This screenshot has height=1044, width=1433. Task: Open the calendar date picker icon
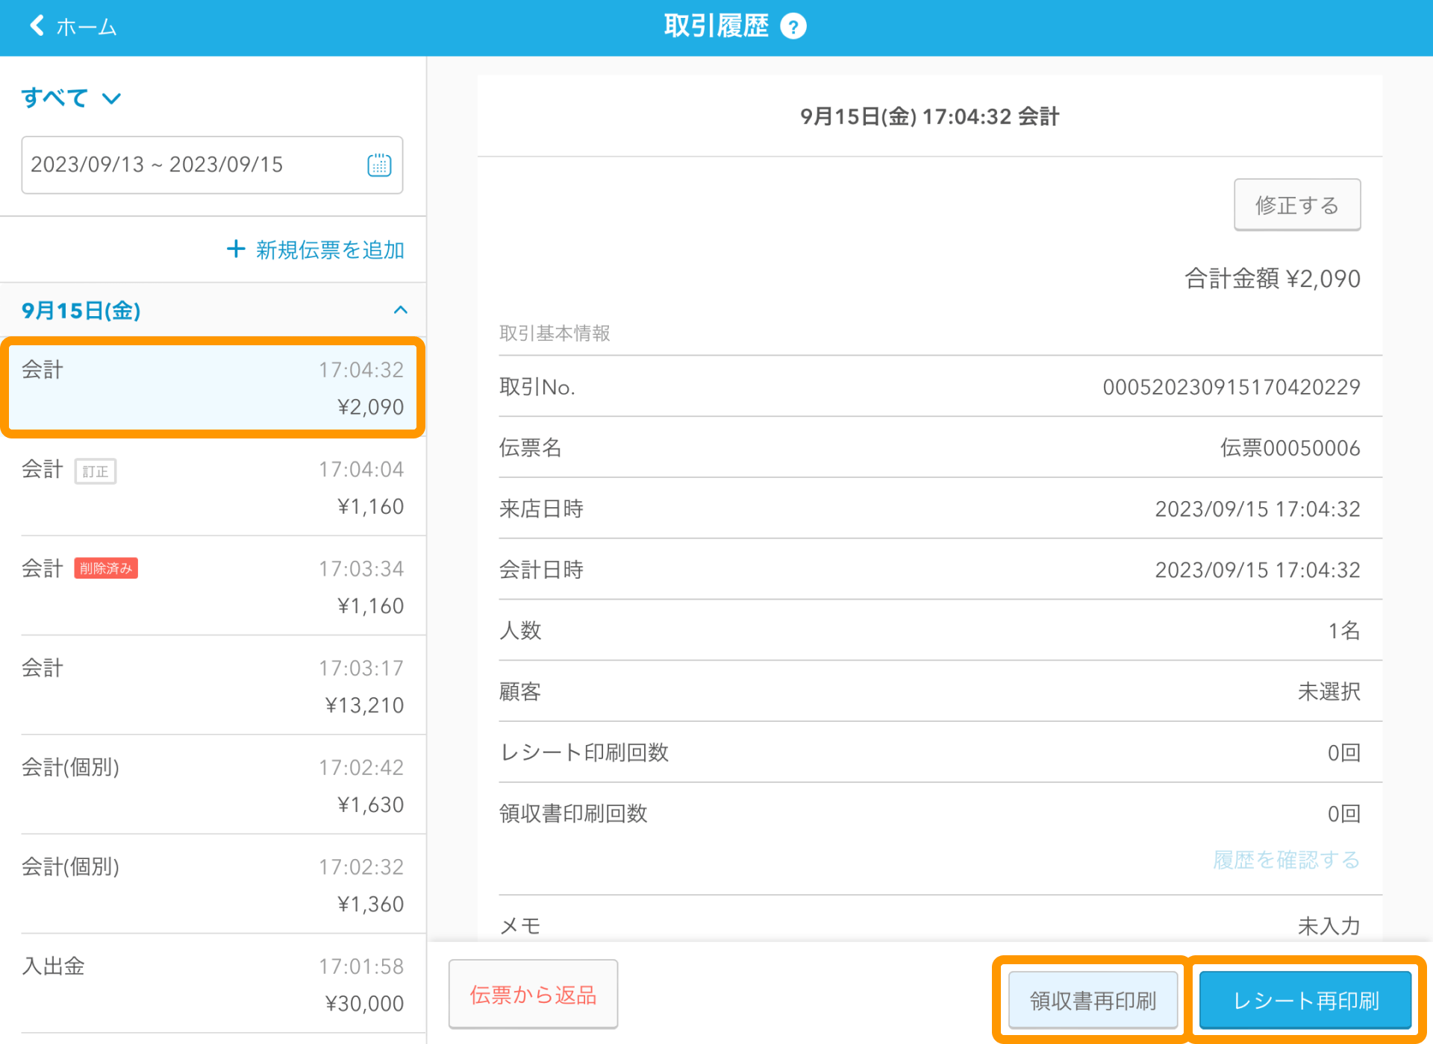click(x=379, y=165)
